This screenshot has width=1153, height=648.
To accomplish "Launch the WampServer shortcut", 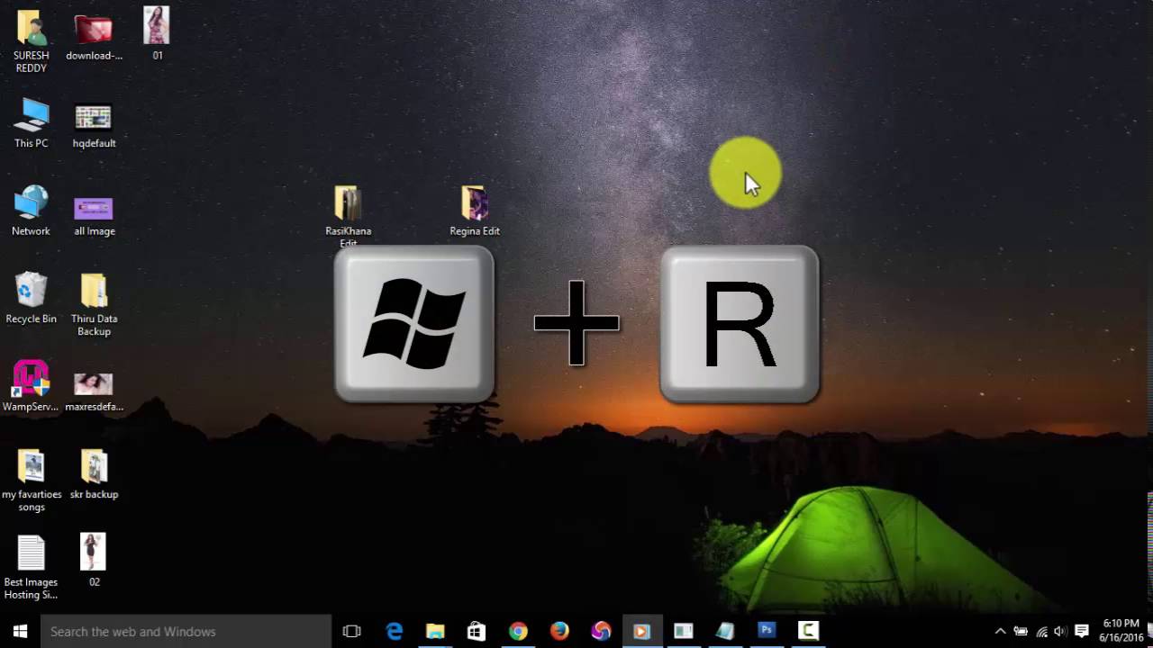I will [31, 386].
